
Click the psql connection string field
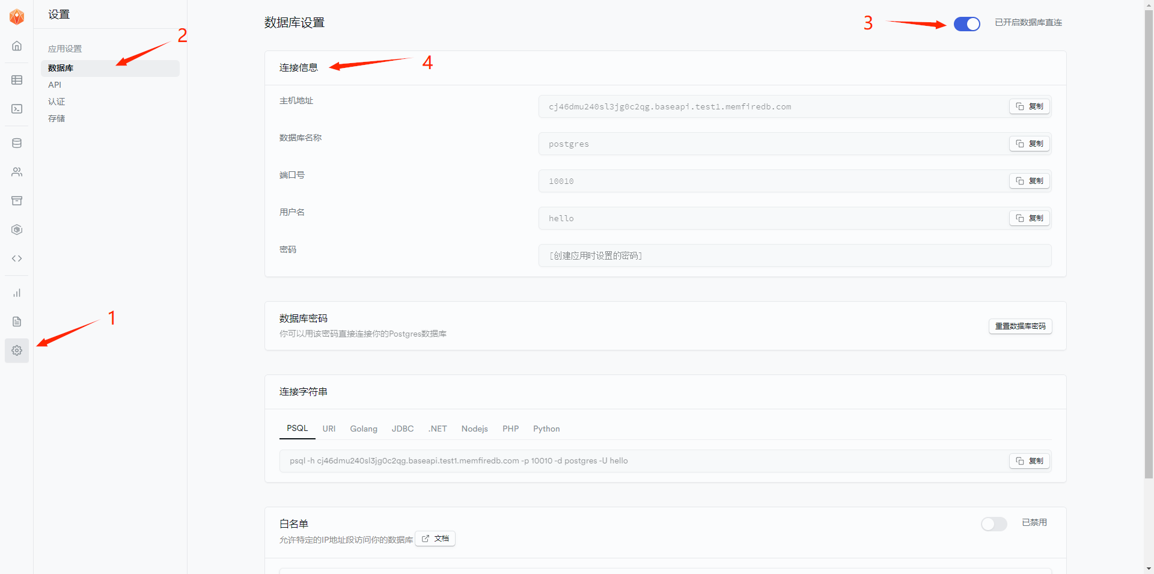[x=665, y=461]
